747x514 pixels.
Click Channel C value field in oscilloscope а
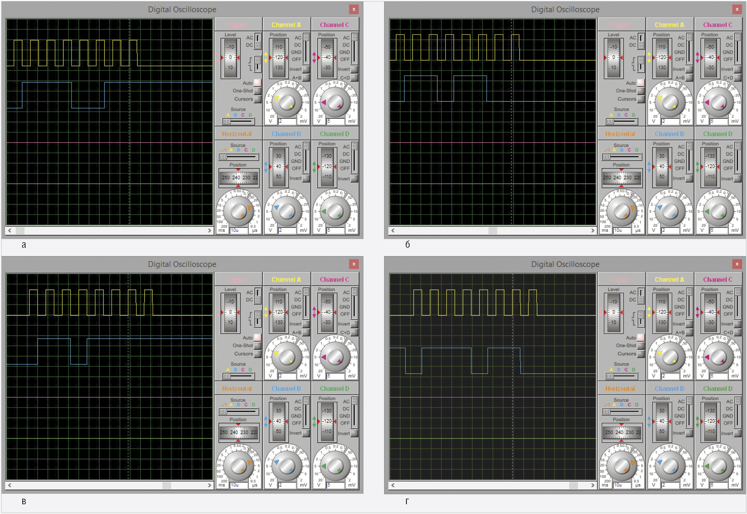(x=336, y=121)
